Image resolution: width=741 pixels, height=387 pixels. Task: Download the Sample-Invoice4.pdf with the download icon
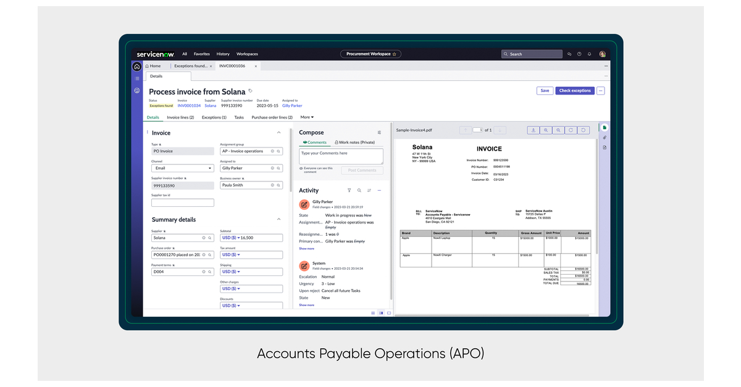coord(534,130)
